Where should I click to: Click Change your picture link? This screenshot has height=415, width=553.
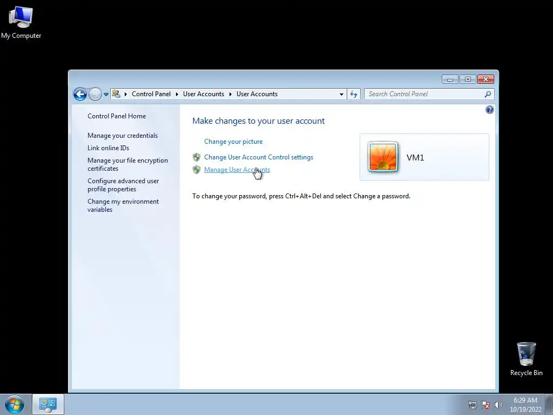point(233,142)
